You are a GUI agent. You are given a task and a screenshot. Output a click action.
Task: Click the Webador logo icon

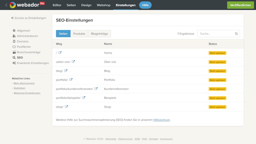(12, 5)
